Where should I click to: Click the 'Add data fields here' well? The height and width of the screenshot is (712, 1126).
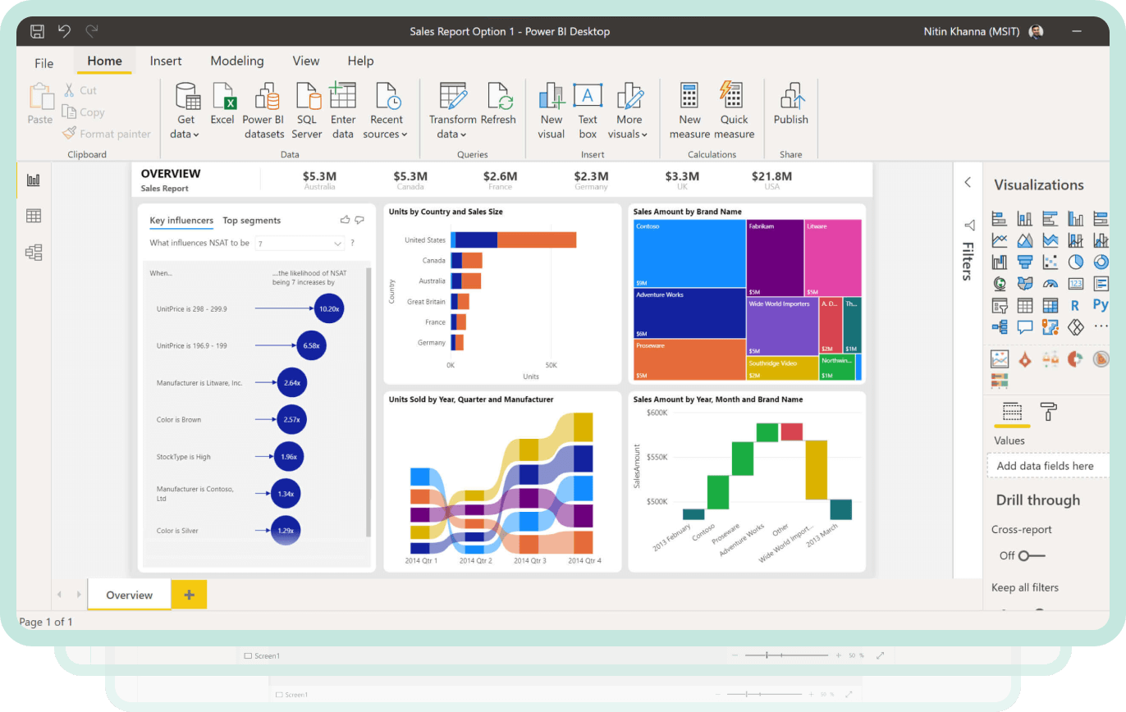pos(1048,466)
